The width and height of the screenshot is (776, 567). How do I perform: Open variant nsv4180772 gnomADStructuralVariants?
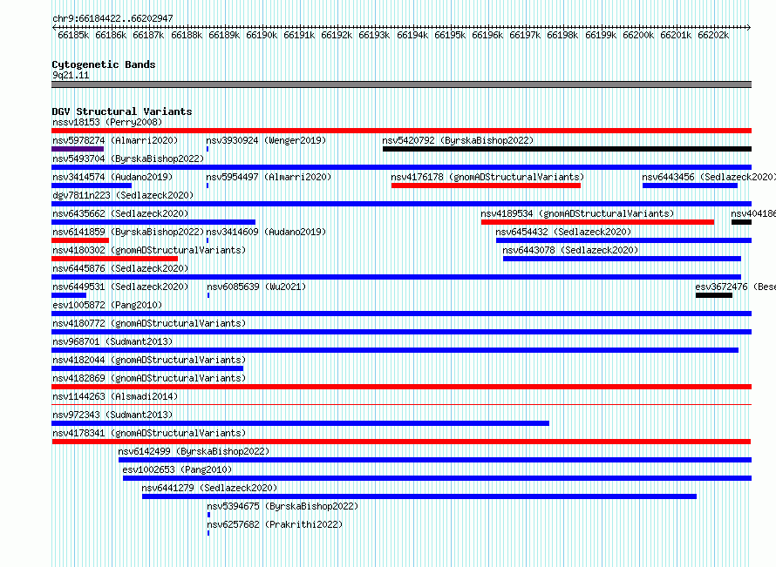coord(149,323)
